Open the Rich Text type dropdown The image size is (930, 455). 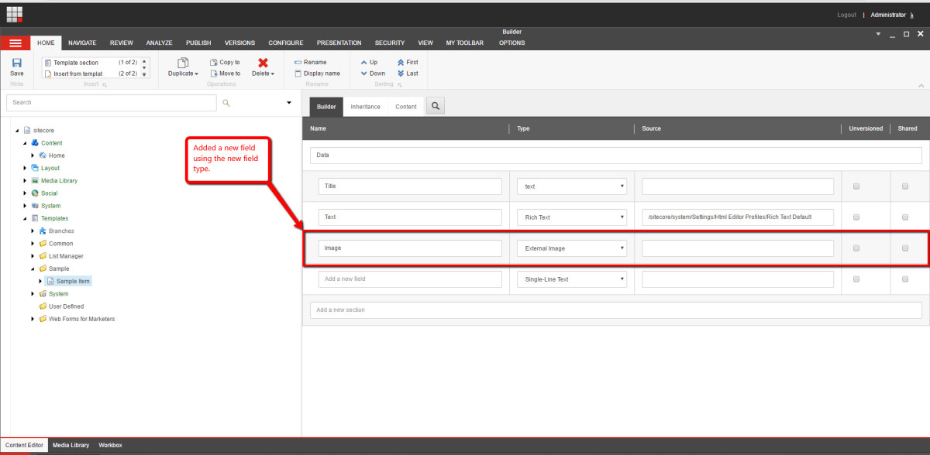click(571, 217)
